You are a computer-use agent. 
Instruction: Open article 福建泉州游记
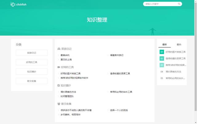click(x=117, y=55)
